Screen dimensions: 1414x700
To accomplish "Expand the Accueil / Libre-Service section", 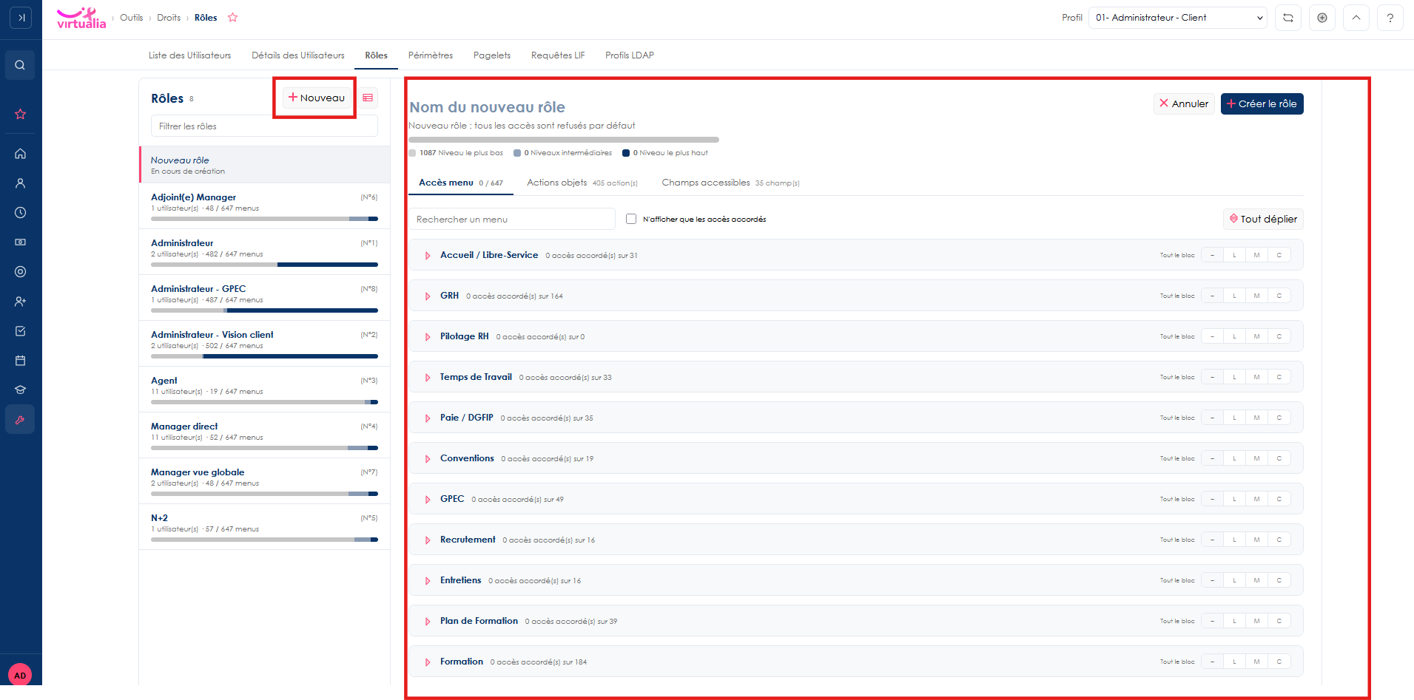I will [428, 256].
